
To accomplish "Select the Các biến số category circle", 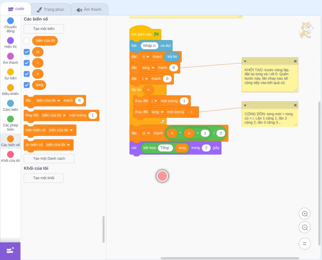I will 10,139.
